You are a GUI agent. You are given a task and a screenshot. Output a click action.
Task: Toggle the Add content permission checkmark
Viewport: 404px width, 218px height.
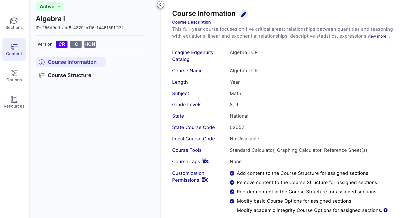coord(232,173)
